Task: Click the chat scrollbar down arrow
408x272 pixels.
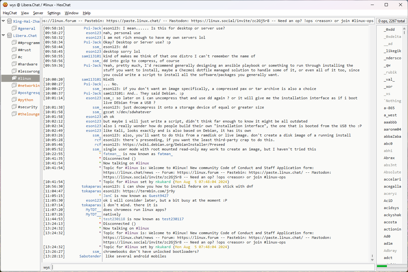Action: point(372,260)
